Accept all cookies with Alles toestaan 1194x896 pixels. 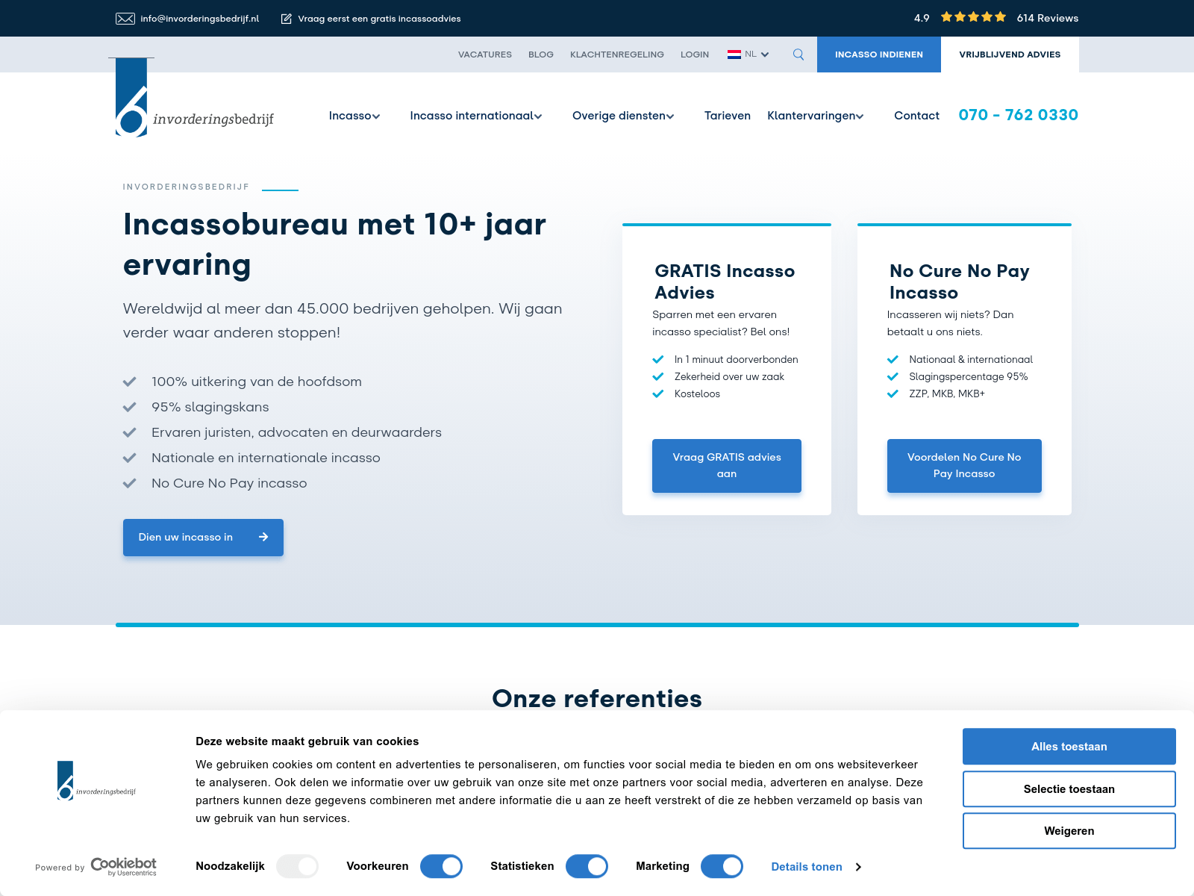coord(1069,747)
